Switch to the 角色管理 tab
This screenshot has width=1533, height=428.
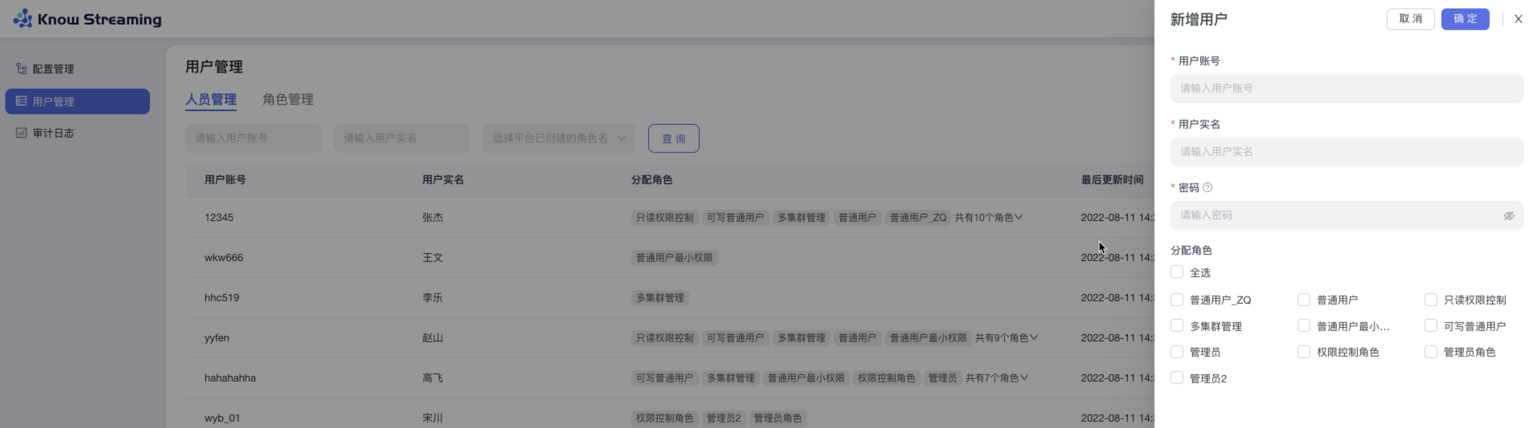click(288, 99)
